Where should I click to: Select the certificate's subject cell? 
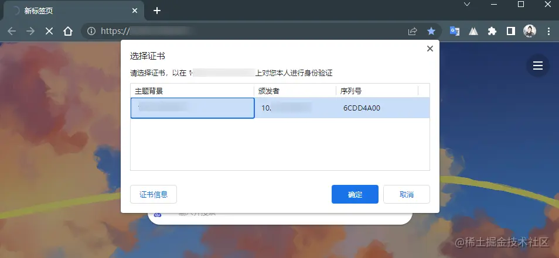192,108
